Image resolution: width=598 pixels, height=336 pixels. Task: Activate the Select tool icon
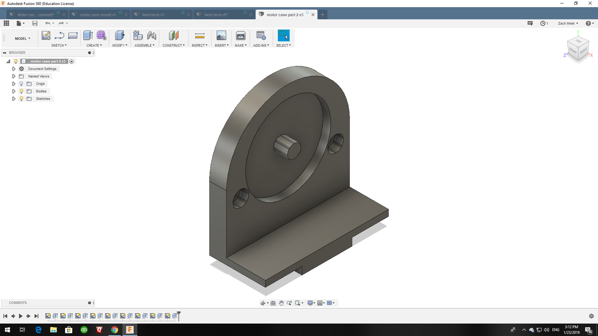pos(284,35)
